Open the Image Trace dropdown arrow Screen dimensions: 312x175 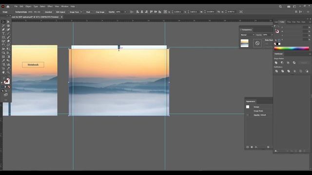pyautogui.click(x=81, y=12)
